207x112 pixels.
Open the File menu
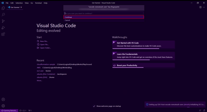[7, 3]
